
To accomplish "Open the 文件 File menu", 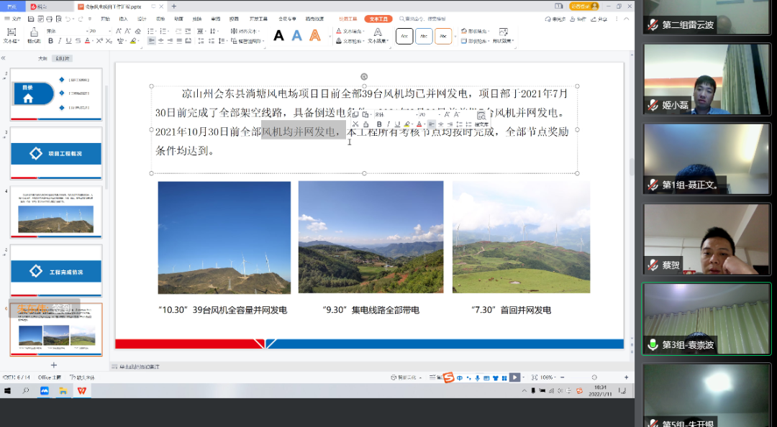I will click(x=14, y=19).
